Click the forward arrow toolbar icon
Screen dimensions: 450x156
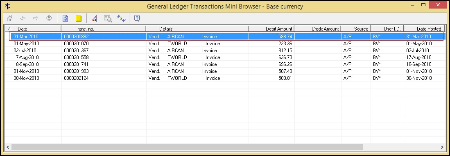tap(36, 19)
